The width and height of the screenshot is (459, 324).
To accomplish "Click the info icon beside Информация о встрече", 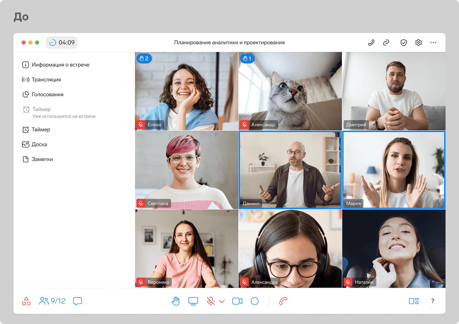I will point(25,65).
